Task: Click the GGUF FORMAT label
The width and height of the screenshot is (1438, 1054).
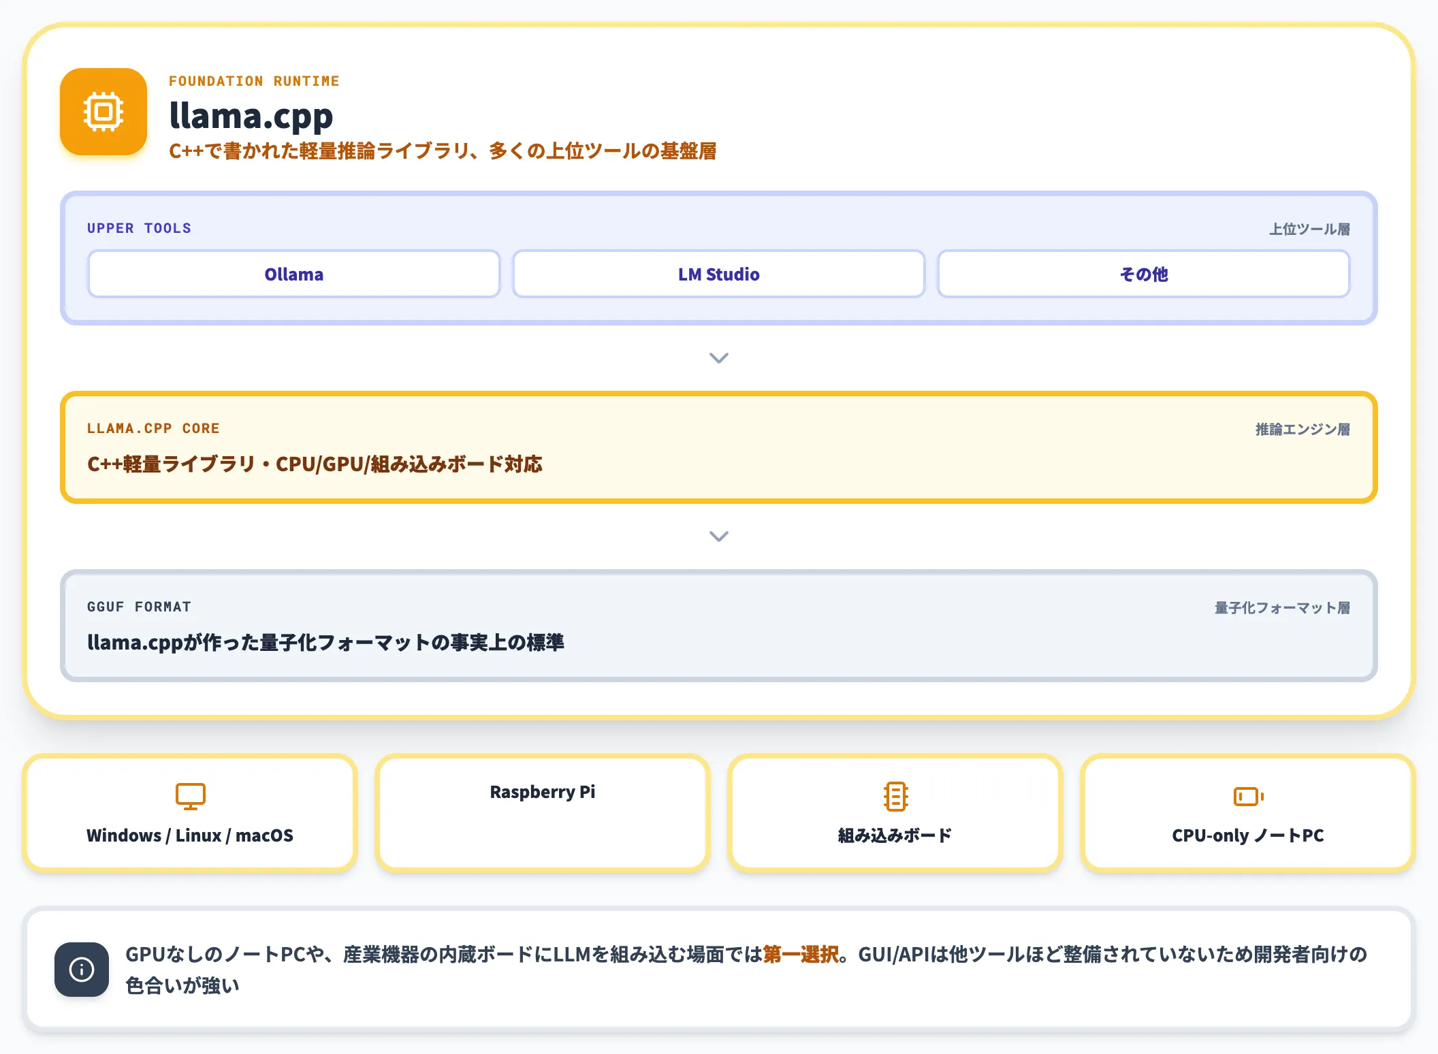Action: click(x=139, y=607)
